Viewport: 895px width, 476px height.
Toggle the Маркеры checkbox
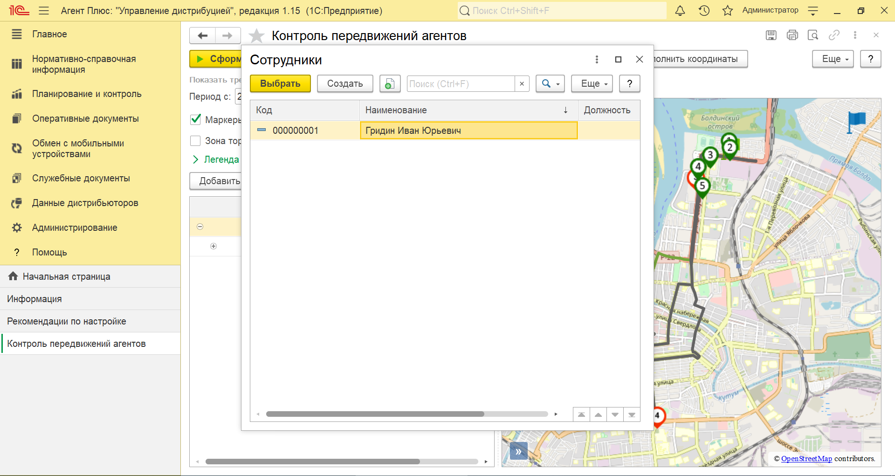[196, 119]
